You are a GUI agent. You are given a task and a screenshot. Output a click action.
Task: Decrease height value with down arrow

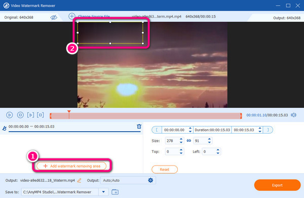pyautogui.click(x=209, y=142)
